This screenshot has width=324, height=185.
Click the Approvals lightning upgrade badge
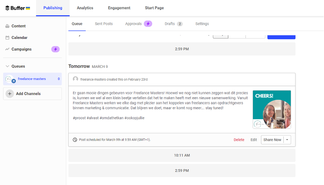tap(148, 24)
